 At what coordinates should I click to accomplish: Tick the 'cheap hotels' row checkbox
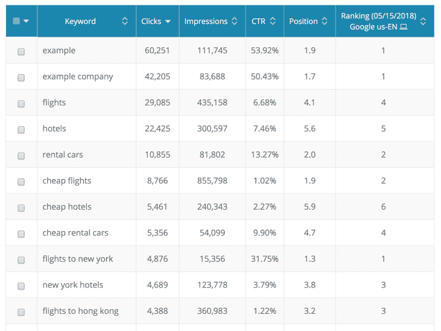(x=21, y=208)
